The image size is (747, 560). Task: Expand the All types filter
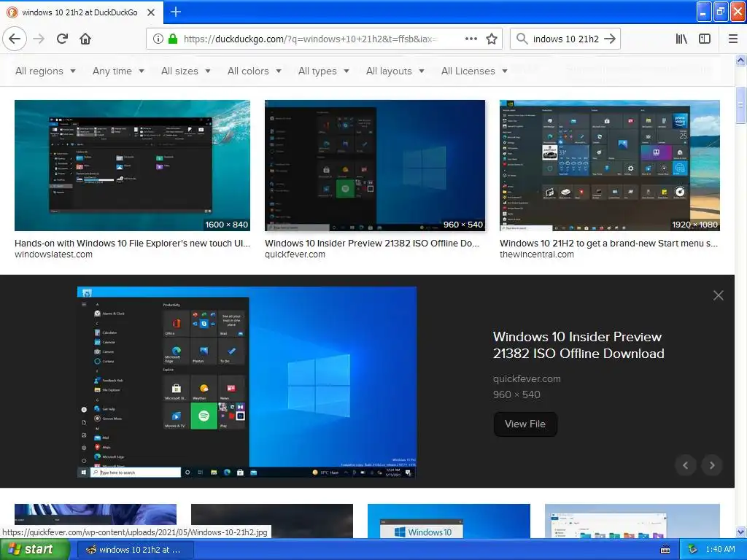pyautogui.click(x=323, y=71)
